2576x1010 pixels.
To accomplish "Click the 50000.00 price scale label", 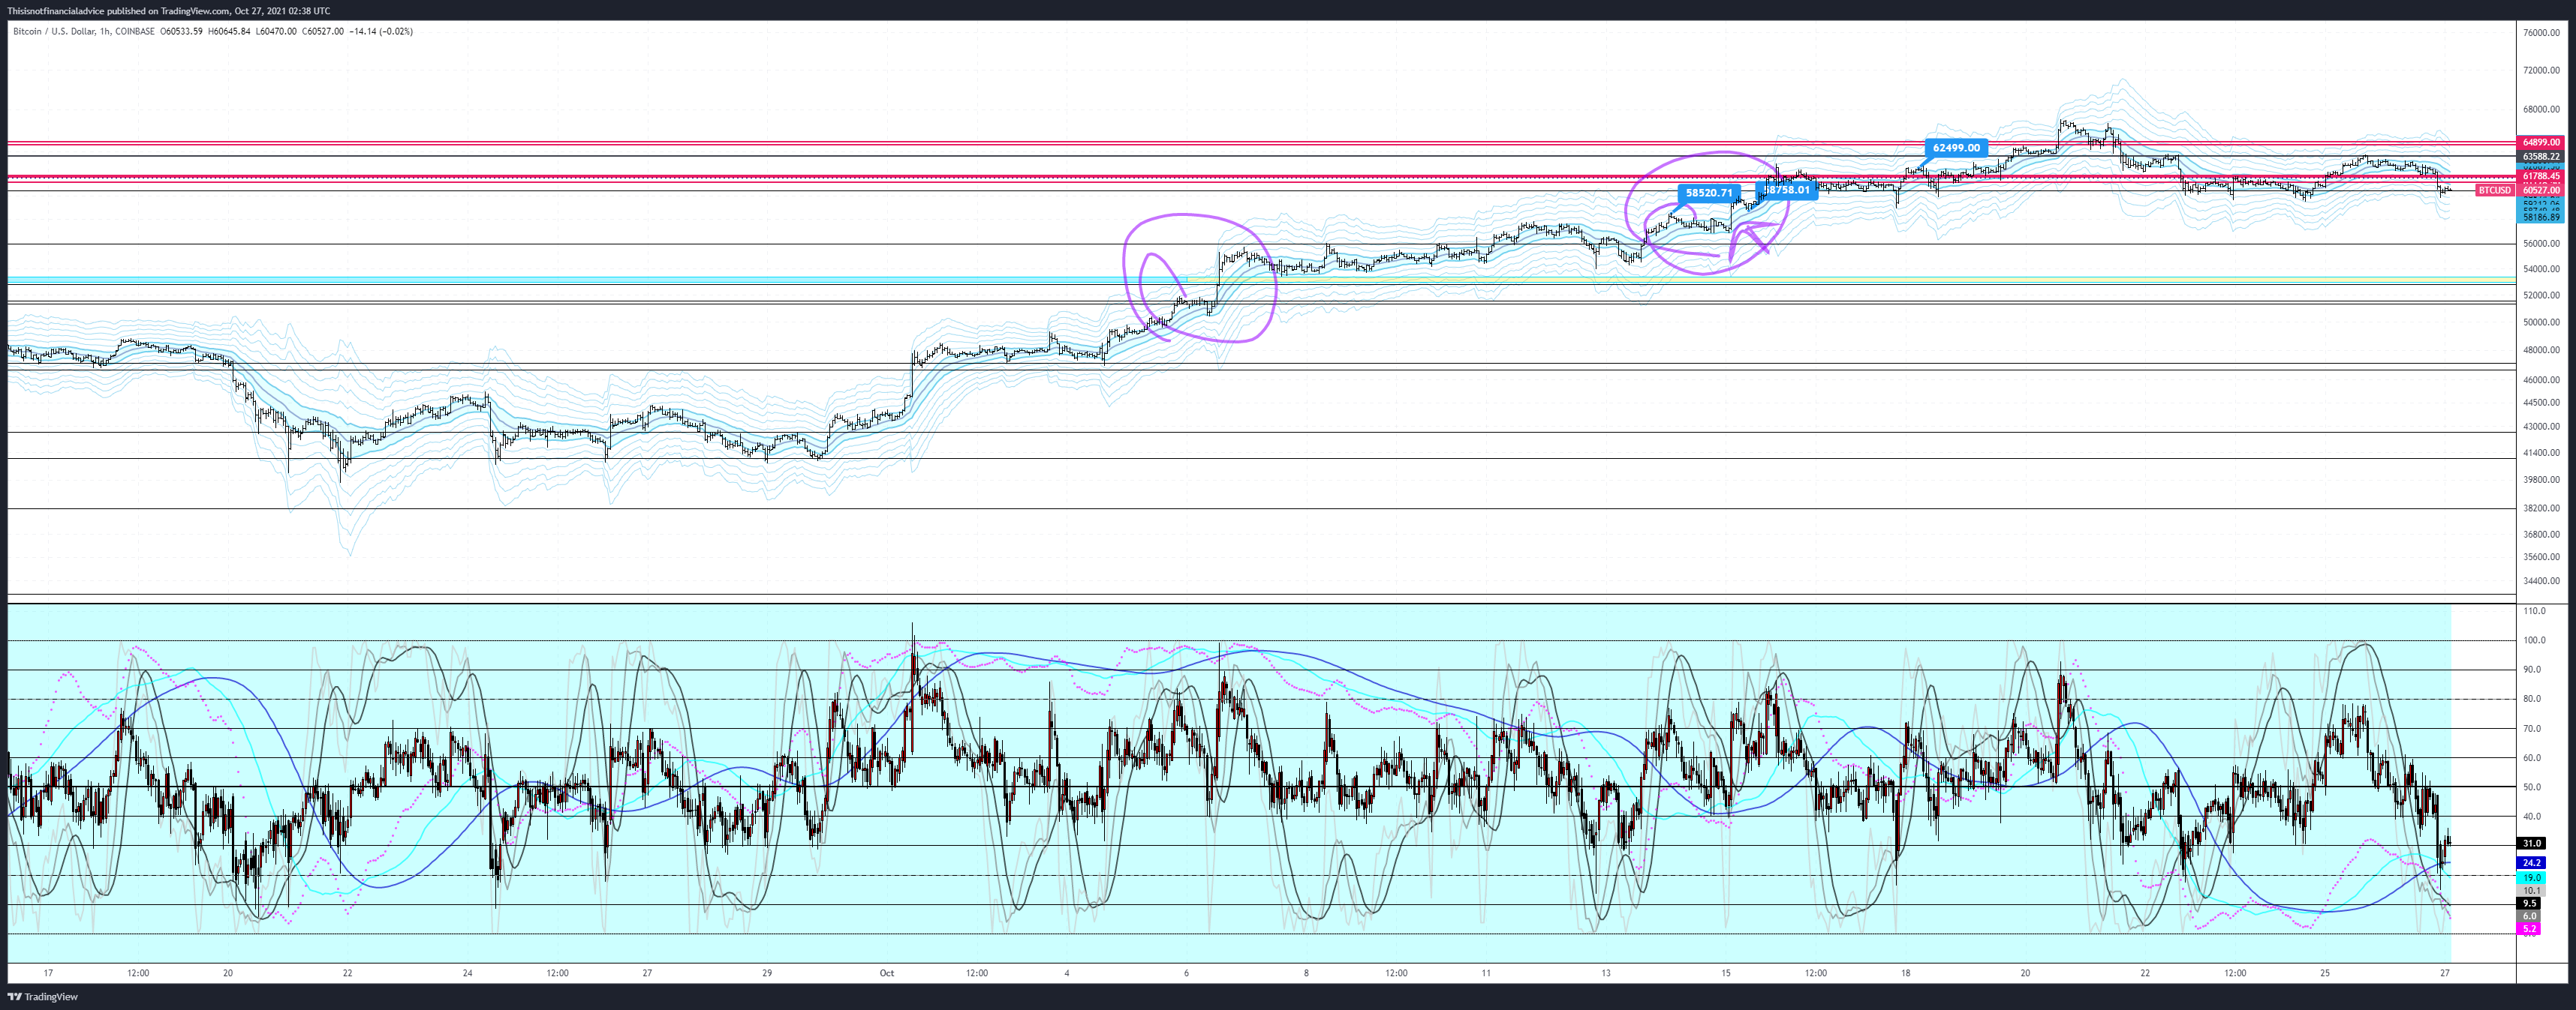I will [x=2541, y=322].
